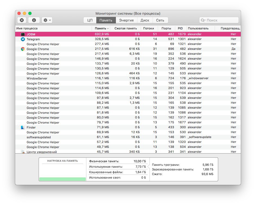Screen dimensions: 256x205
Task: Switch to the Диск tab
Action: coord(145,20)
